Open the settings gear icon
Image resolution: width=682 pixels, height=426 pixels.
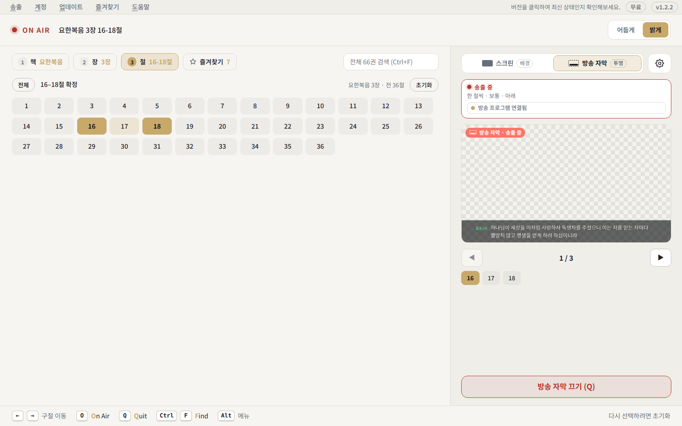[659, 63]
